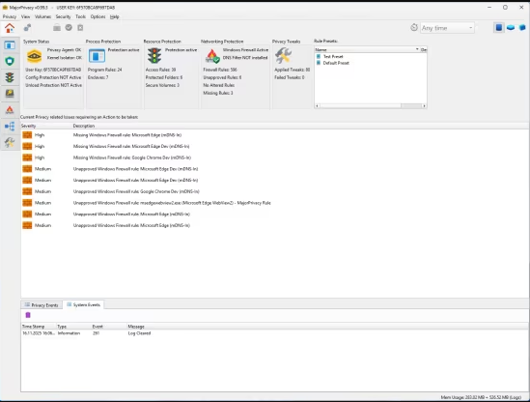The width and height of the screenshot is (530, 402).
Task: Click the flame firewall sidebar icon
Action: point(10,110)
